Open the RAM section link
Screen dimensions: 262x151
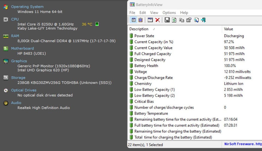click(15, 36)
